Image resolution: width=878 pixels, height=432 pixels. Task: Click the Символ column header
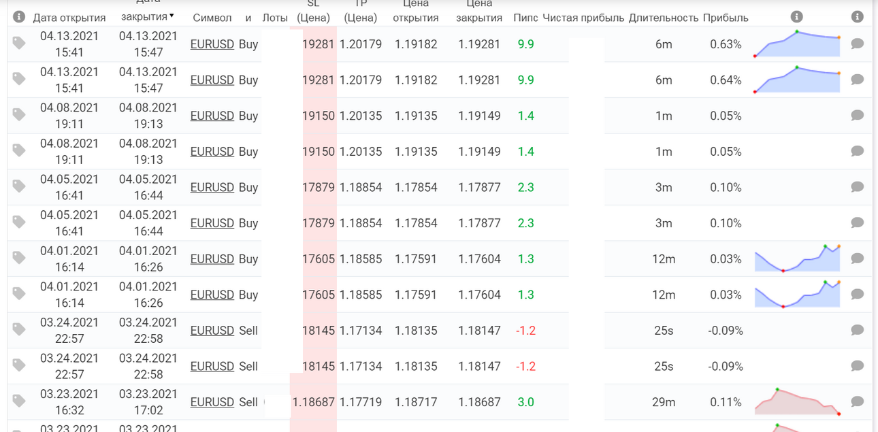pyautogui.click(x=212, y=18)
